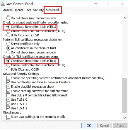
Task: Close the Java Control Panel window
Action: pyautogui.click(x=122, y=4)
